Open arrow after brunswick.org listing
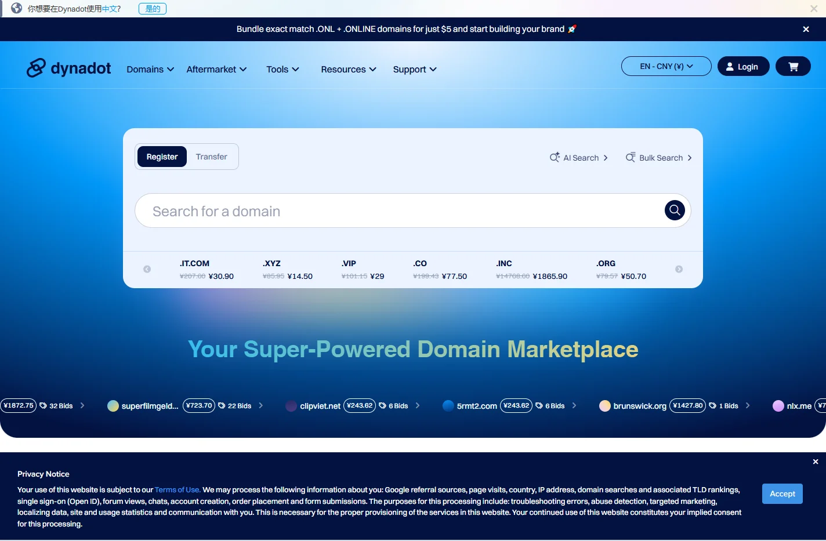Screen dimensions: 826x541 coord(748,406)
